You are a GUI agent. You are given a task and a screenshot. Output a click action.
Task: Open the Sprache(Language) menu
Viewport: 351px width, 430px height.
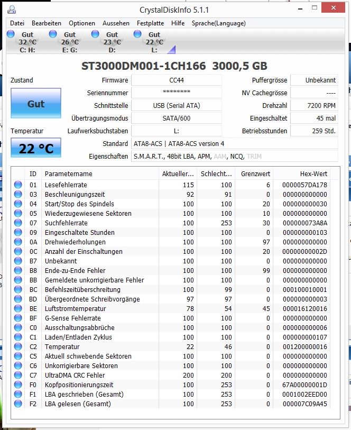219,23
